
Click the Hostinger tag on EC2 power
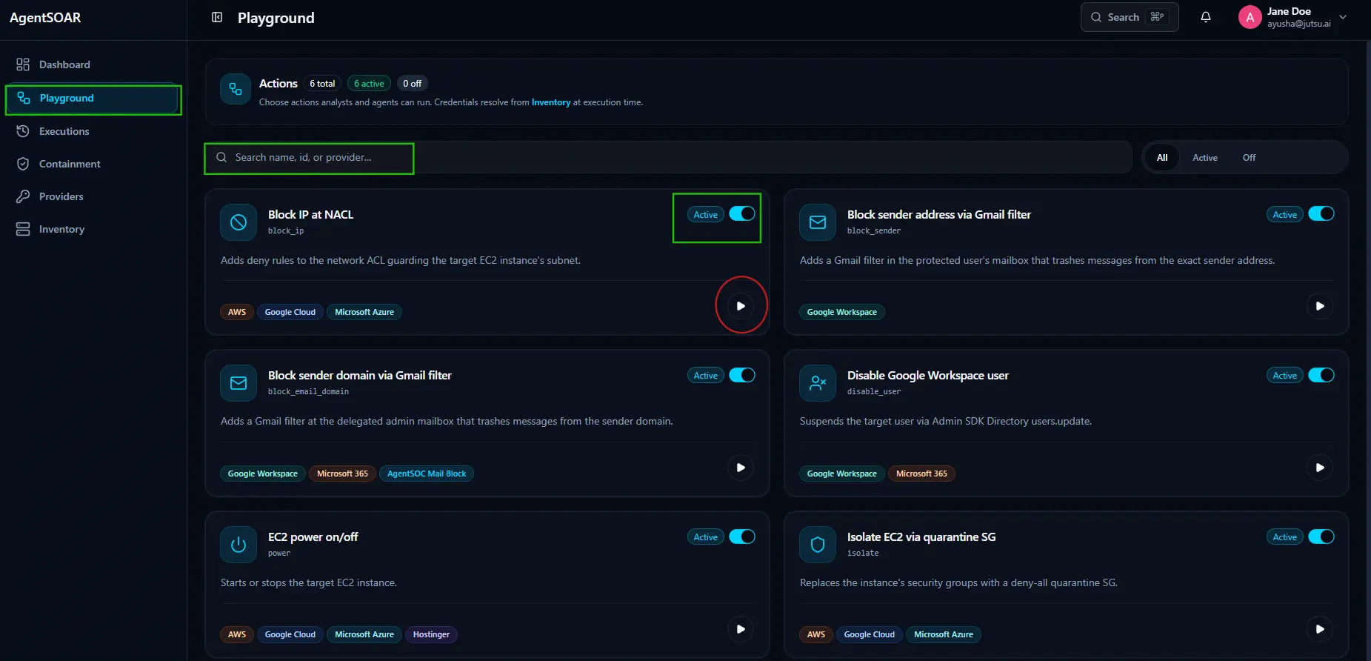431,634
